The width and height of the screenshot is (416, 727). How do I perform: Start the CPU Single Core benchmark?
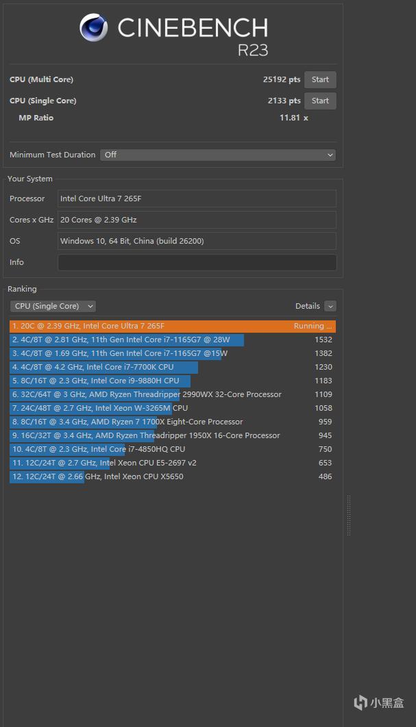tap(320, 101)
